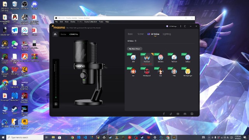Toggle the microphone mute icon below level meter
Image resolution: width=249 pixels, height=140 pixels.
coord(56,104)
